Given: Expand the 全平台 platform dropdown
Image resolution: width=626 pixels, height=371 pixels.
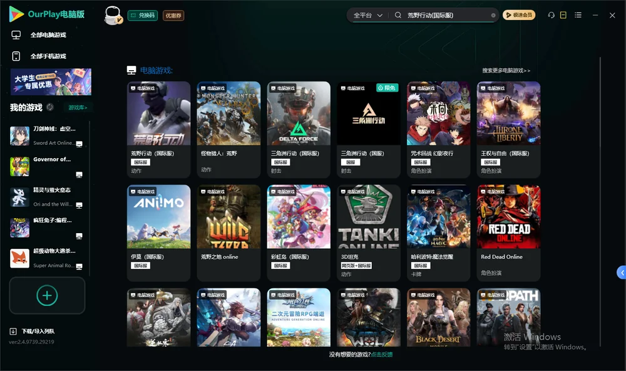Looking at the screenshot, I should pyautogui.click(x=367, y=15).
